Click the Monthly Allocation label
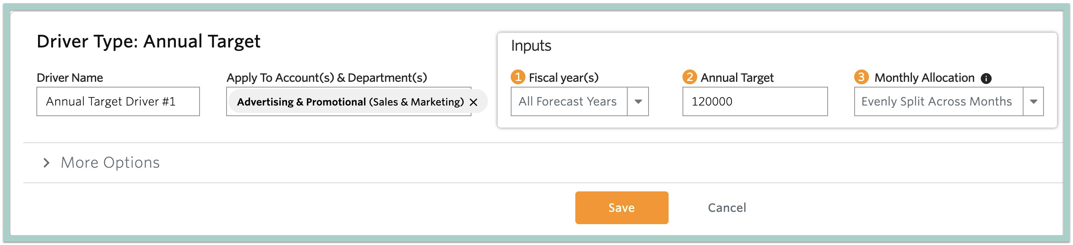Image resolution: width=1073 pixels, height=245 pixels. click(924, 78)
